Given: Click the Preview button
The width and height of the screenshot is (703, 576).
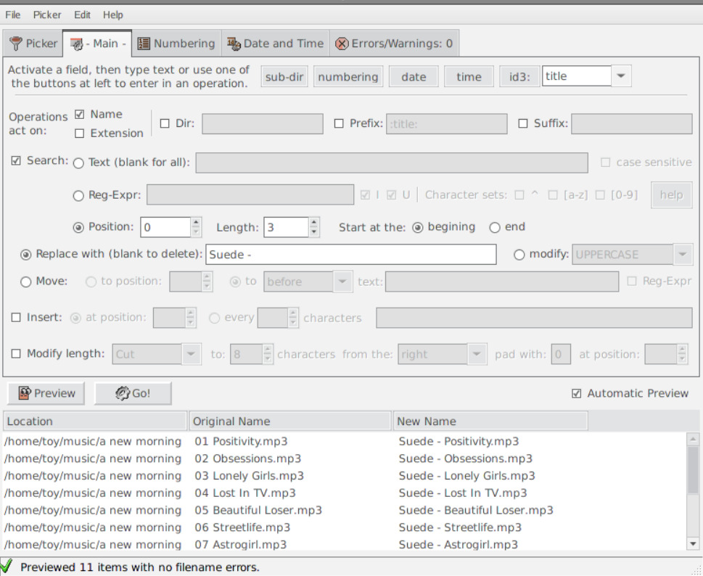Looking at the screenshot, I should pos(46,393).
